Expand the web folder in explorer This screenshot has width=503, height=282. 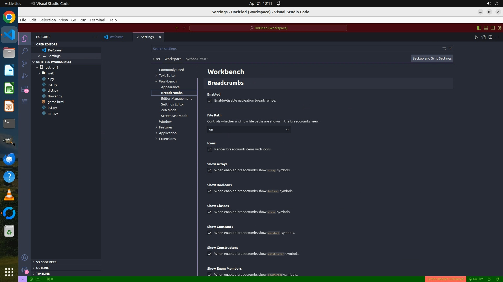tap(51, 73)
